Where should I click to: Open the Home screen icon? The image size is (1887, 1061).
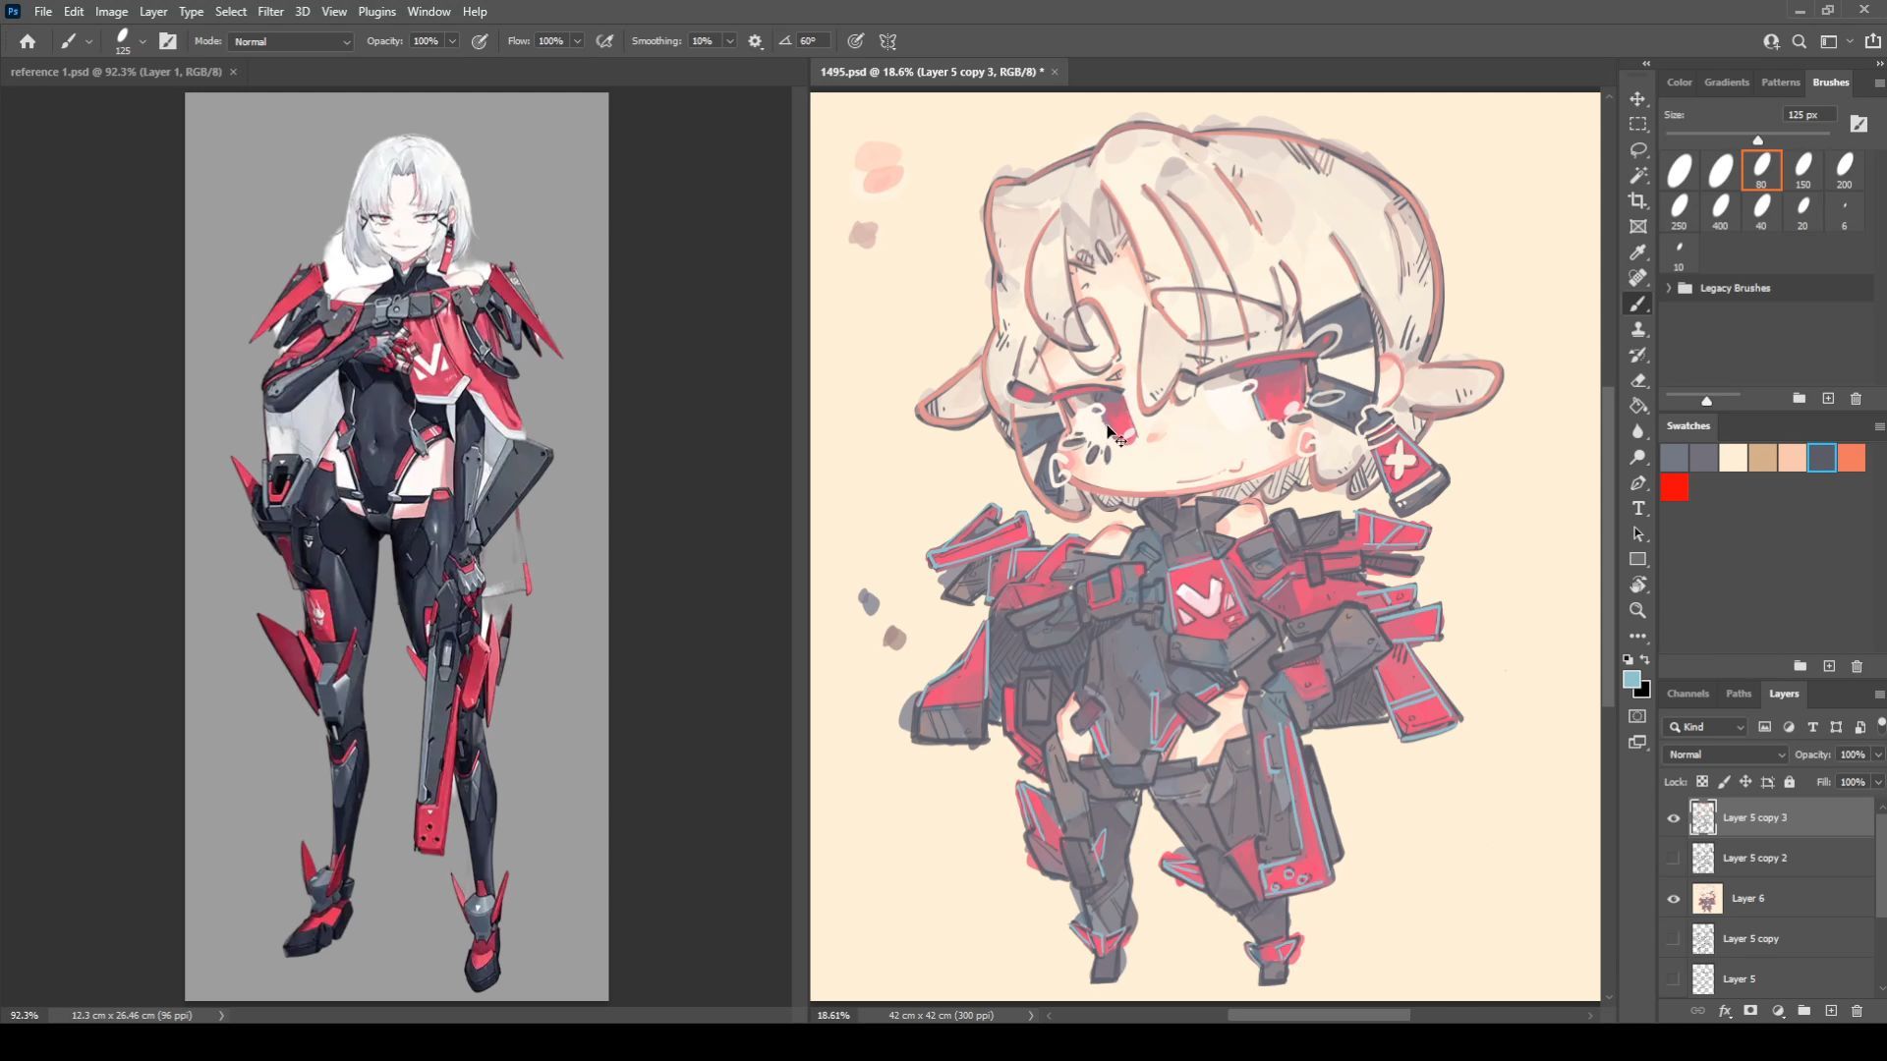pos(28,41)
